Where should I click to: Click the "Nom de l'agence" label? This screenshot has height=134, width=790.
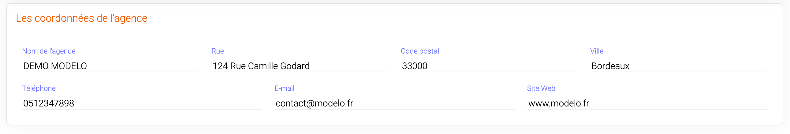tap(49, 51)
